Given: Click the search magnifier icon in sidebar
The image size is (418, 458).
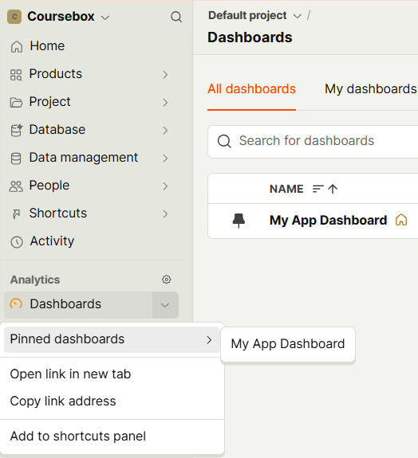Looking at the screenshot, I should (176, 17).
